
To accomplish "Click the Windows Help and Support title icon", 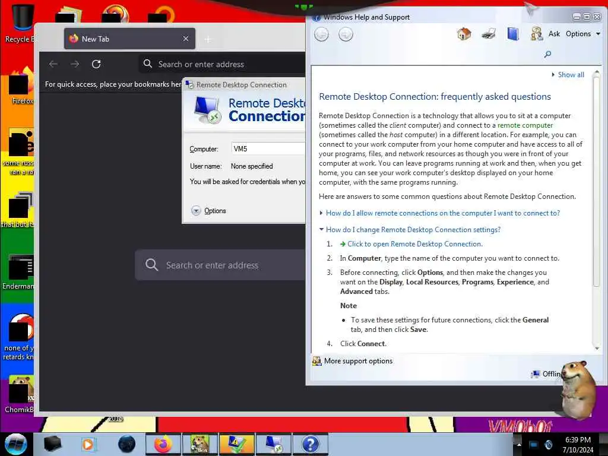I will [316, 17].
